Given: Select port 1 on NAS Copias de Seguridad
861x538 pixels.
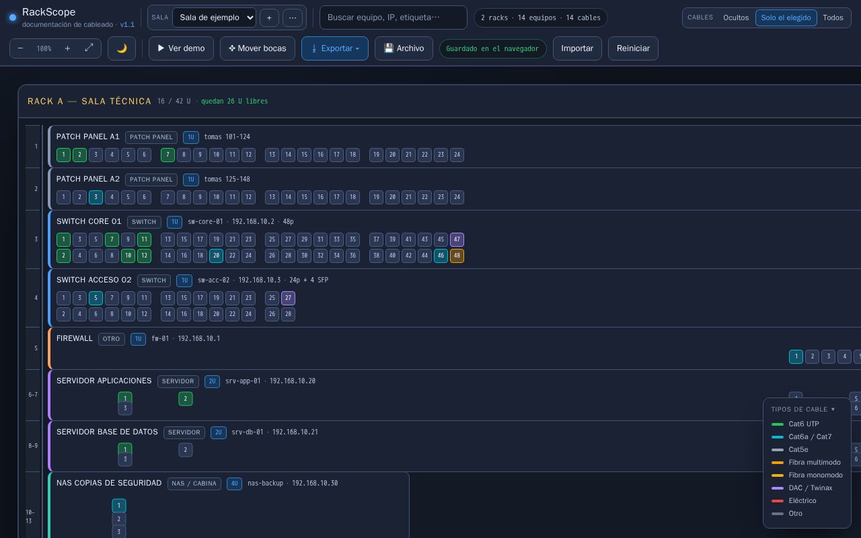Looking at the screenshot, I should click(x=118, y=506).
